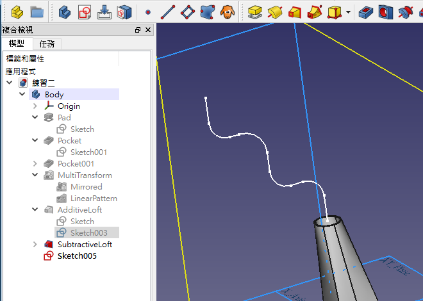This screenshot has height=301, width=423.
Task: Click the Create group folder icon
Action: (37, 12)
